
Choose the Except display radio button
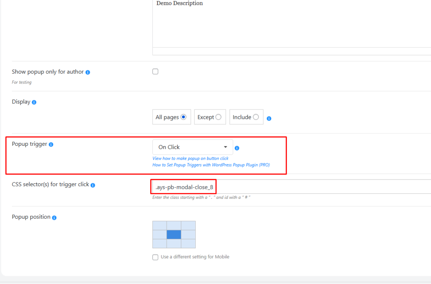[x=218, y=117]
